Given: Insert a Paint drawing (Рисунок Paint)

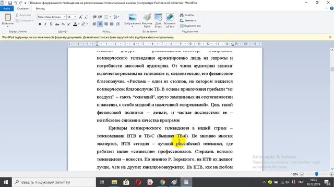Looking at the screenshot, I should tap(147, 21).
